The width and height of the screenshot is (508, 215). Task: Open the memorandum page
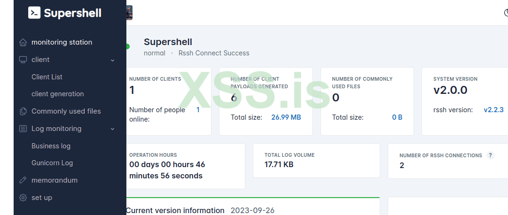(55, 180)
